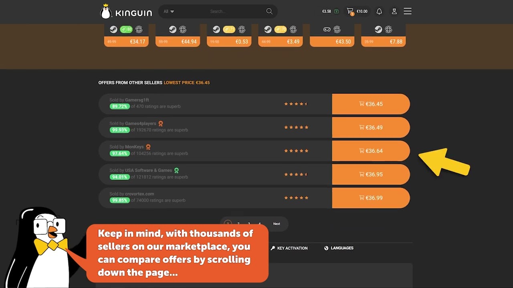Add the €36.49 Games4players offer to cart
513x288 pixels.
click(x=371, y=128)
